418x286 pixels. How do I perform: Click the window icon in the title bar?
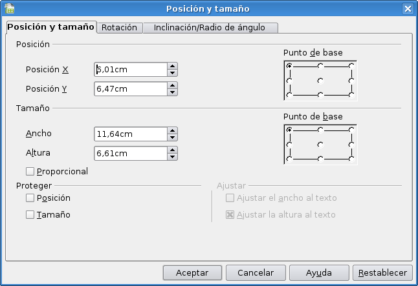(9, 8)
